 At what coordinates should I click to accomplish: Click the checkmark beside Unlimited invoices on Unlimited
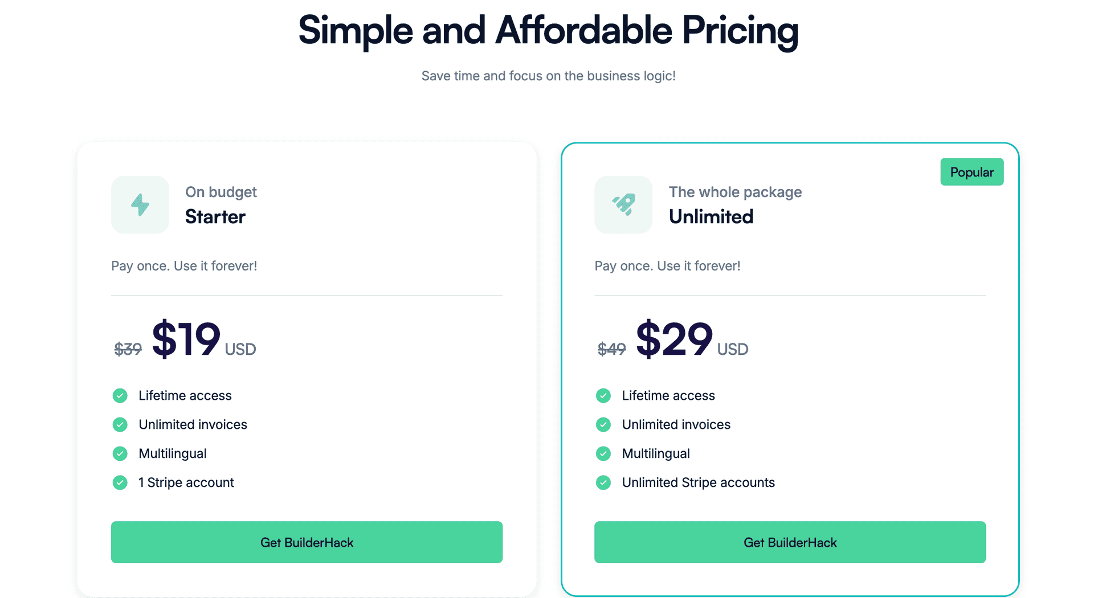click(603, 424)
